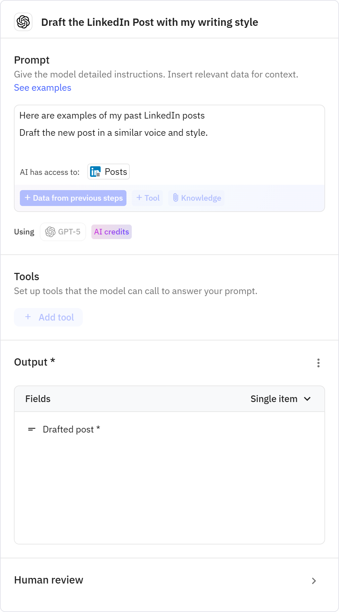Select the Posts data source chip
Screen dimensions: 339x612
[x=108, y=172]
